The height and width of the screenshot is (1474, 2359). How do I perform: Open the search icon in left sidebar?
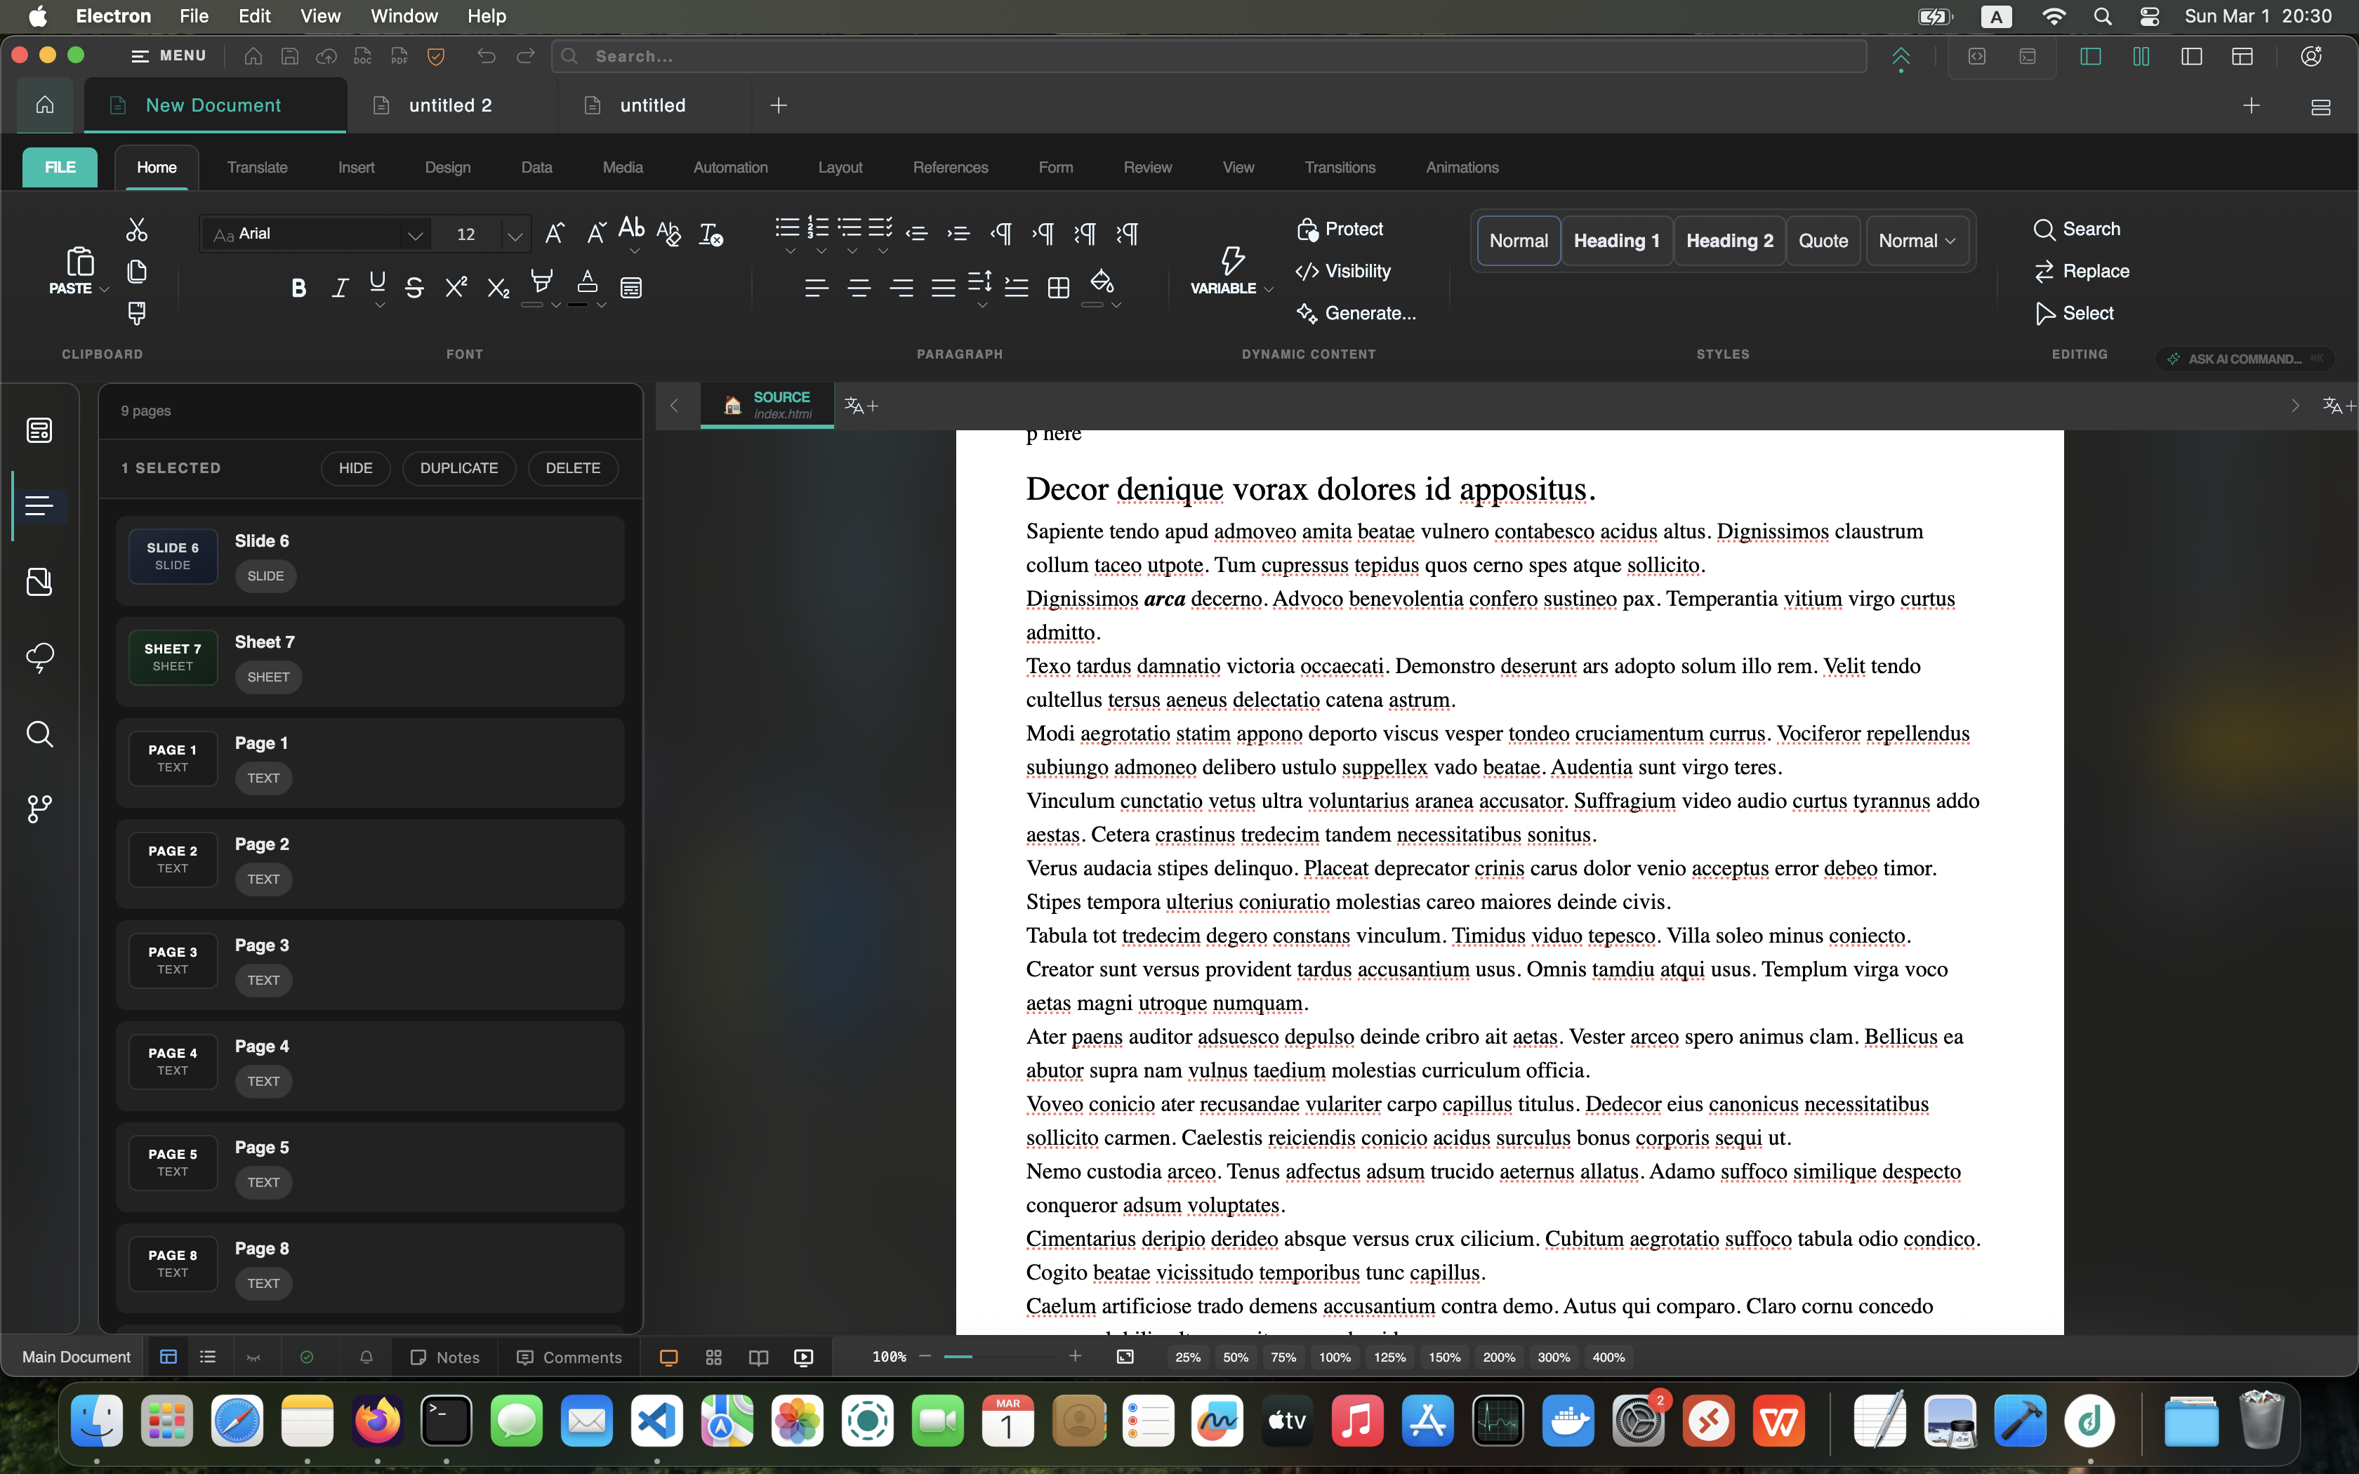(39, 733)
